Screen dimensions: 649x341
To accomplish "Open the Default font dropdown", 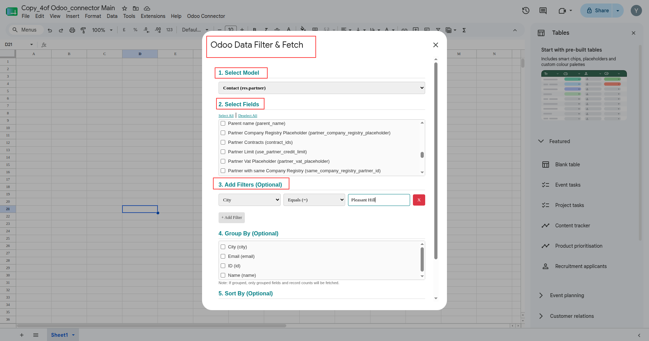I will tap(195, 30).
